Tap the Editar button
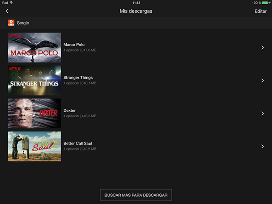This screenshot has height=204, width=272. [x=261, y=11]
